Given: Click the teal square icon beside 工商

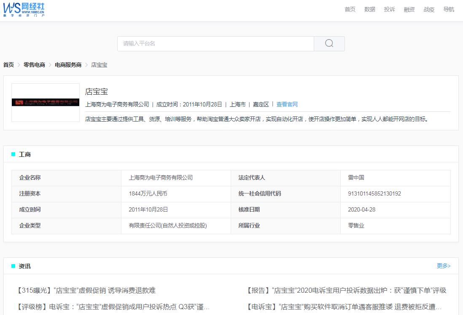Looking at the screenshot, I should (x=13, y=154).
